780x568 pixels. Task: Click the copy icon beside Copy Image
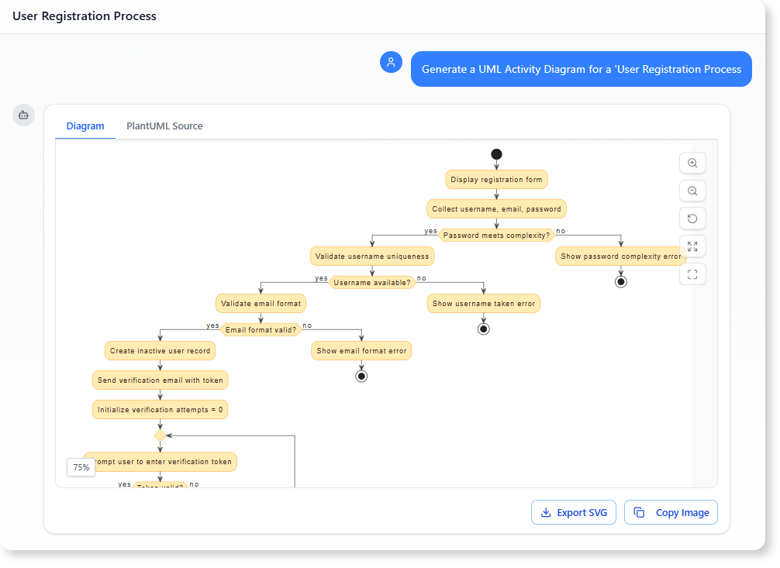point(639,512)
